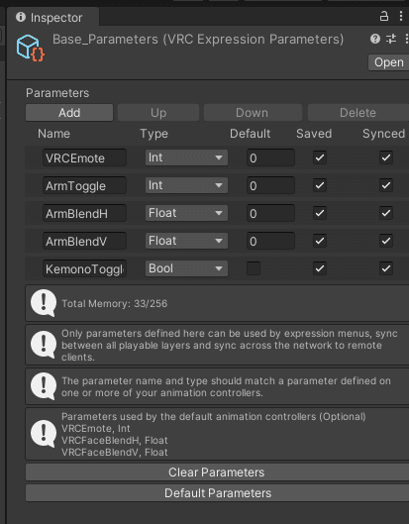Click the VRC Expression Parameters asset icon
The width and height of the screenshot is (409, 524).
pos(31,49)
